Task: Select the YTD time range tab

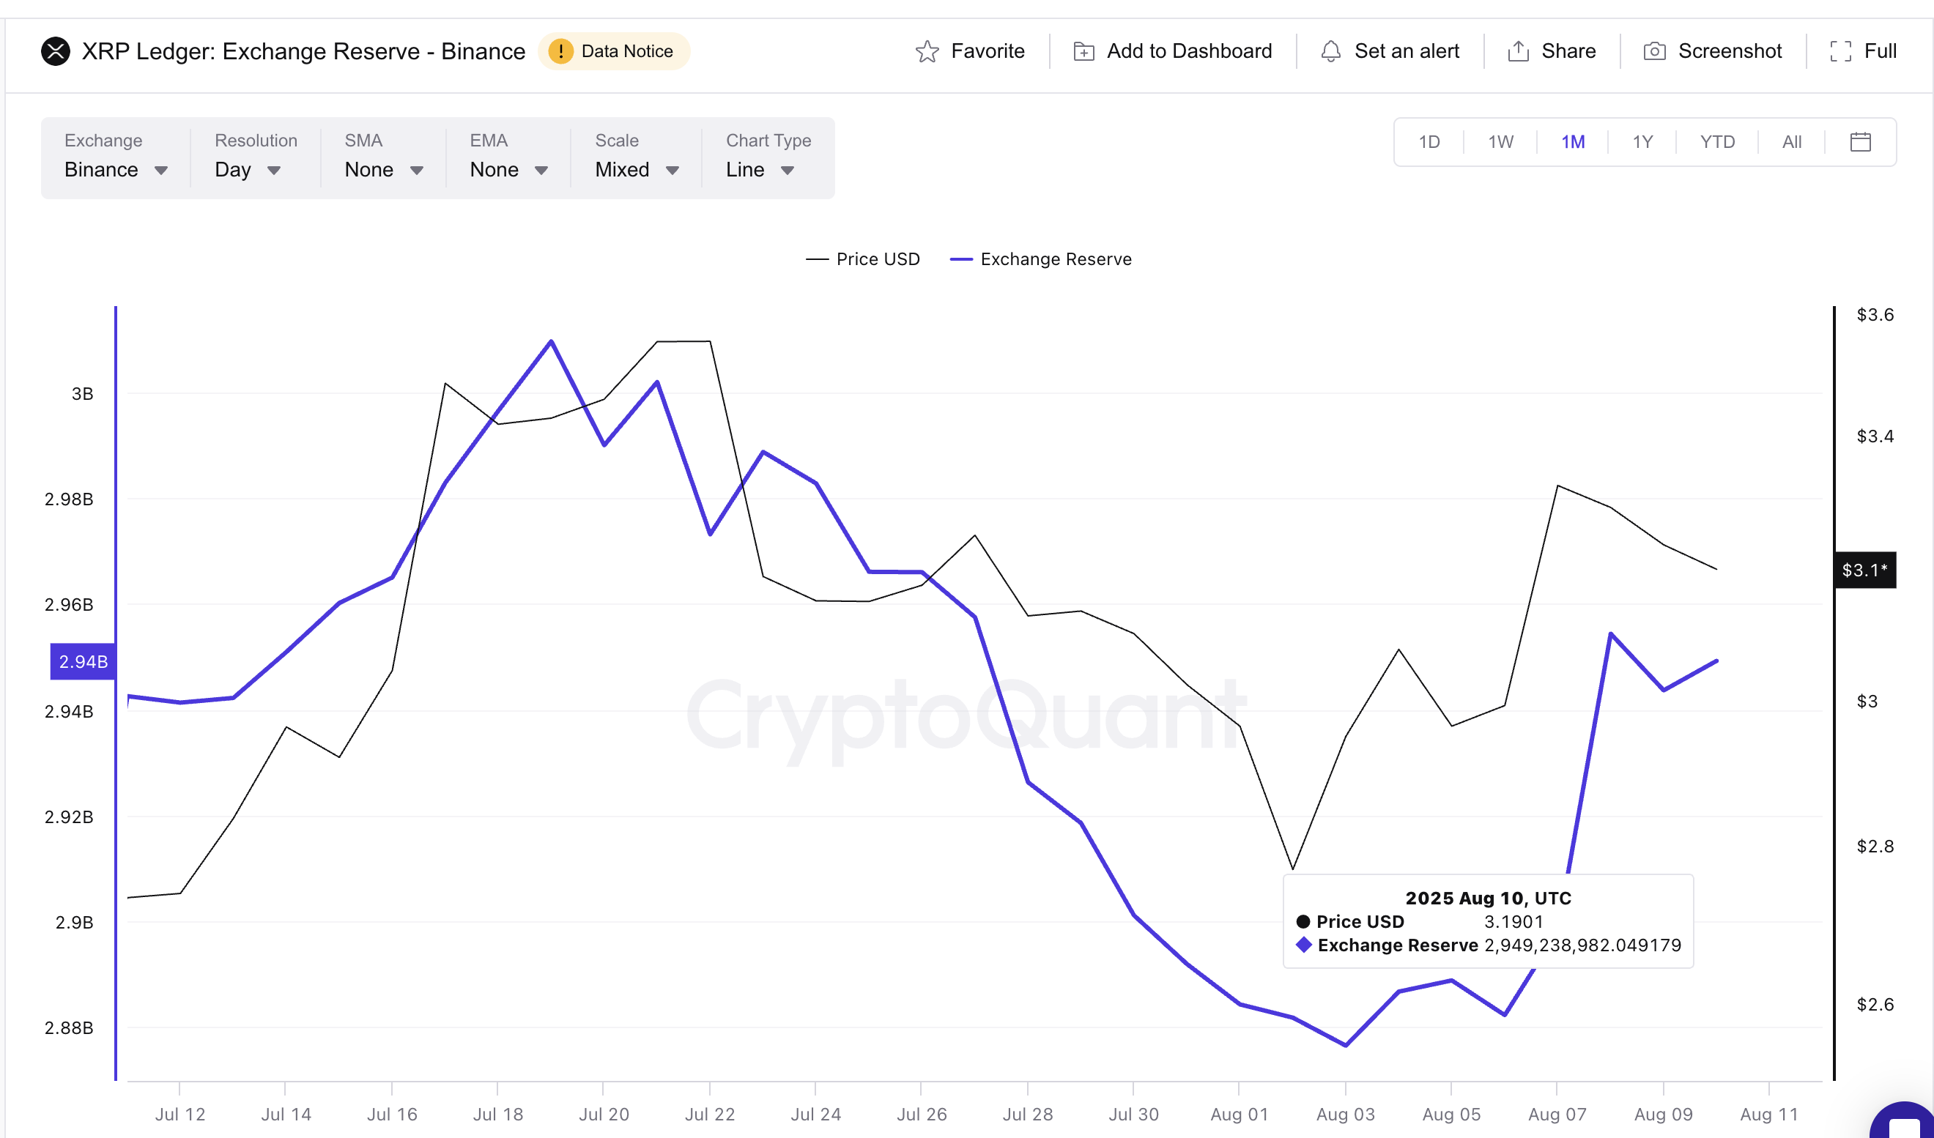Action: pyautogui.click(x=1717, y=142)
